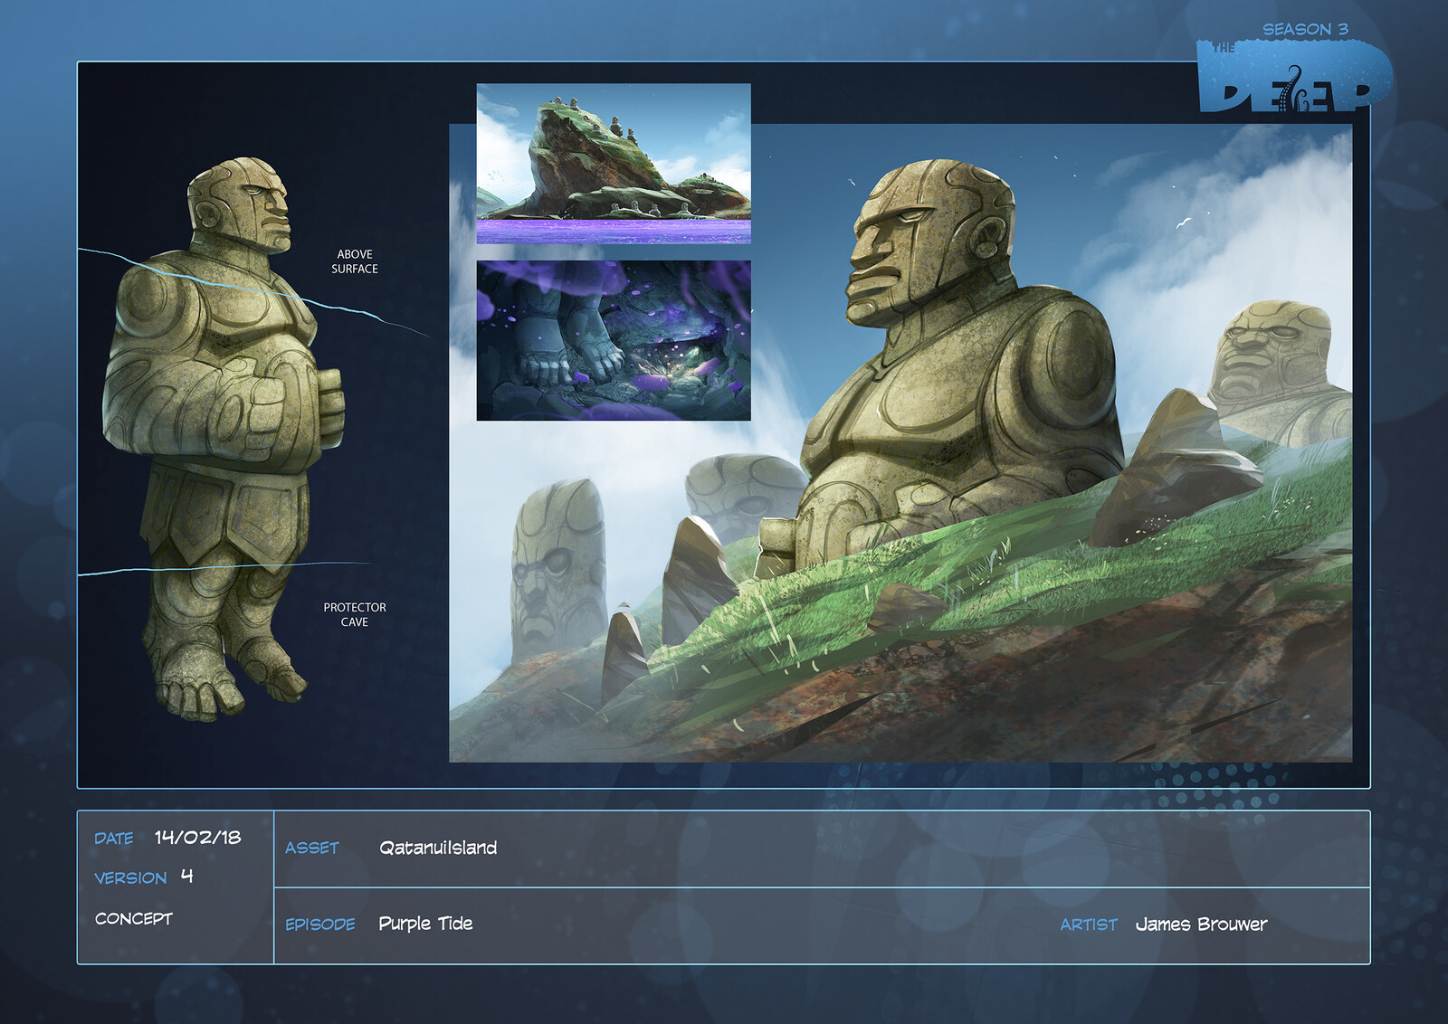Image resolution: width=1448 pixels, height=1024 pixels.
Task: Click the full-body stone statue figure
Action: click(223, 439)
